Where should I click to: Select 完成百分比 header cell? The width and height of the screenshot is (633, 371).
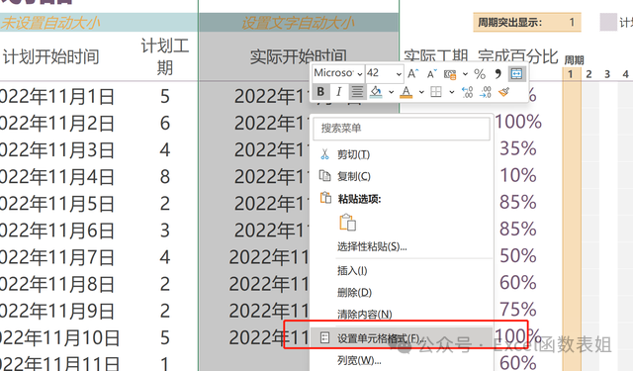click(518, 57)
